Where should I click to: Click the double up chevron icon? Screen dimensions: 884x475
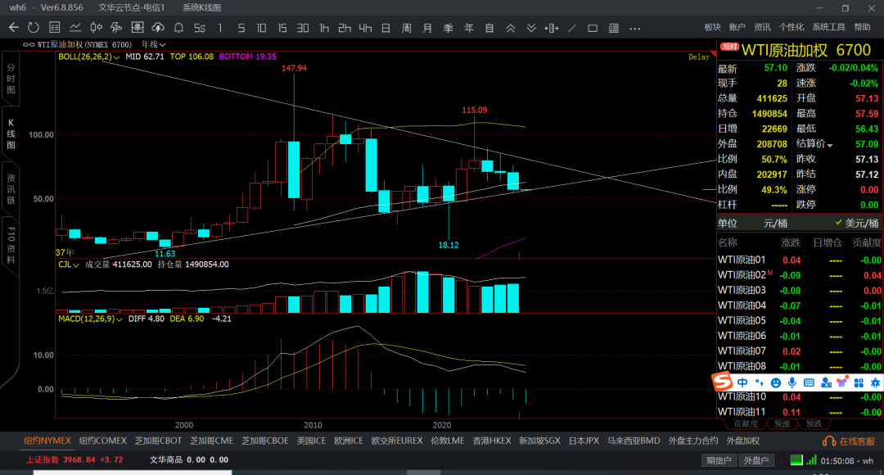point(510,28)
